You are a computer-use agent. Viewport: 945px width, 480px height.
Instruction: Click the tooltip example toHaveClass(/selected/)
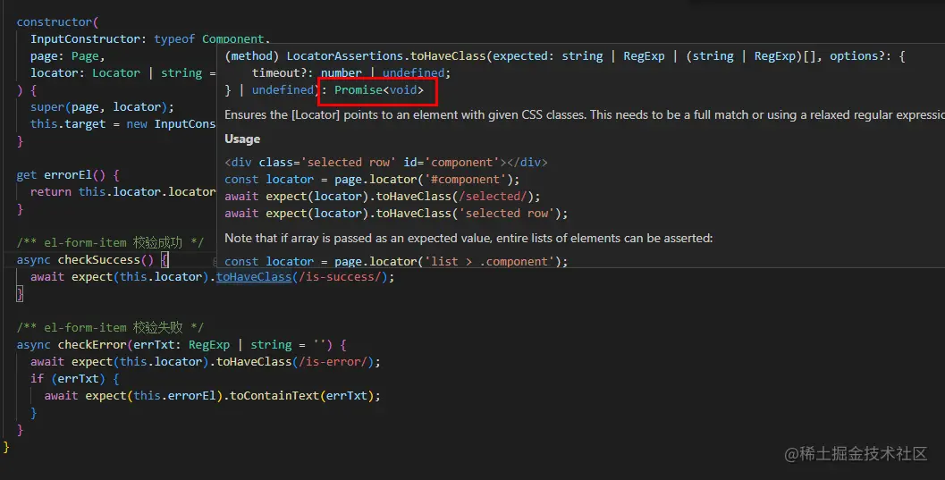pos(382,197)
